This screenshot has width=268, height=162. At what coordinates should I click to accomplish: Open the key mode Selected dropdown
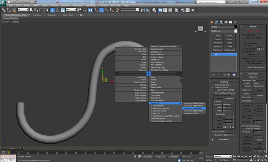(x=222, y=157)
